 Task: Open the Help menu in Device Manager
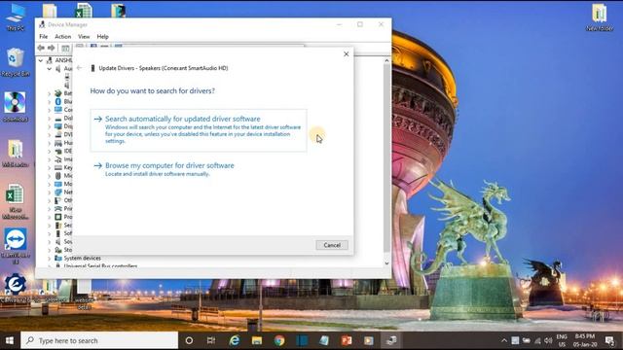tap(102, 37)
